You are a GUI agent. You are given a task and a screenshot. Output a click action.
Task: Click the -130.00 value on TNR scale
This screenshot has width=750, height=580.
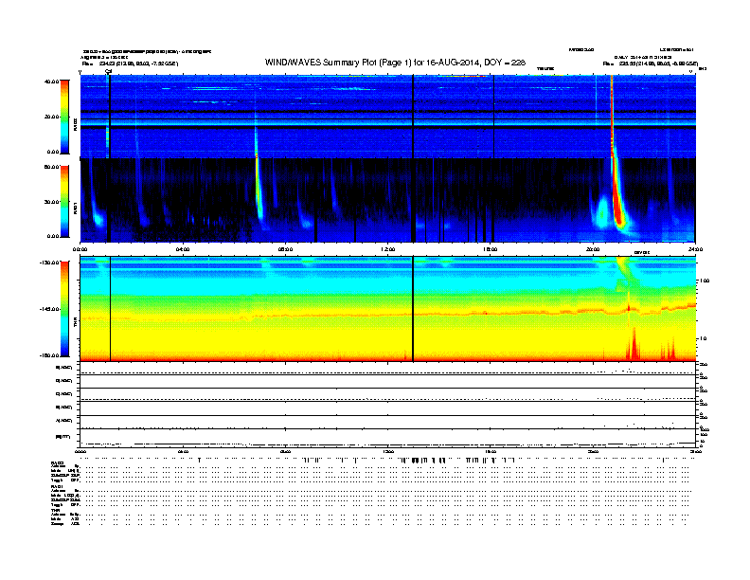49,263
